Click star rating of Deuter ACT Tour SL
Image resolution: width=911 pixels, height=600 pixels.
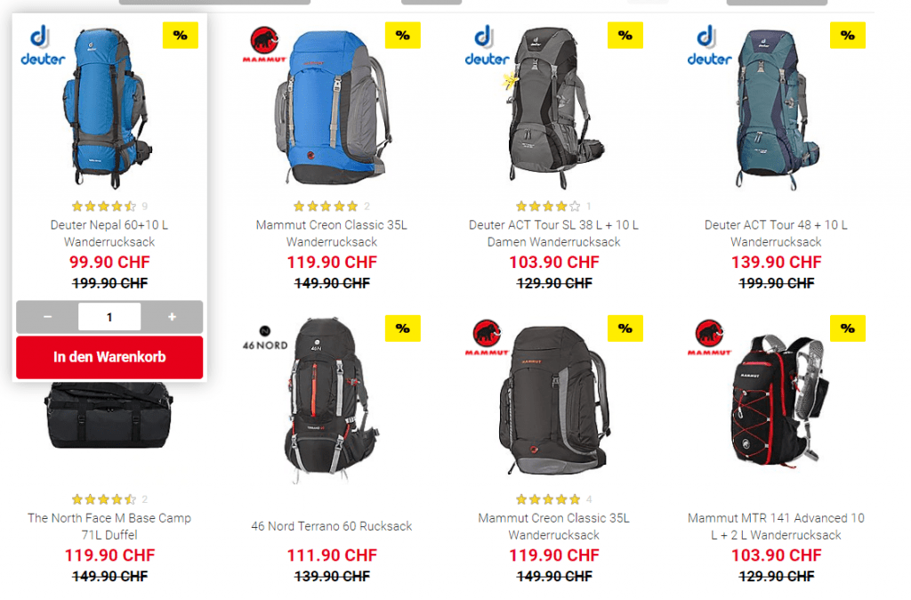(x=548, y=206)
